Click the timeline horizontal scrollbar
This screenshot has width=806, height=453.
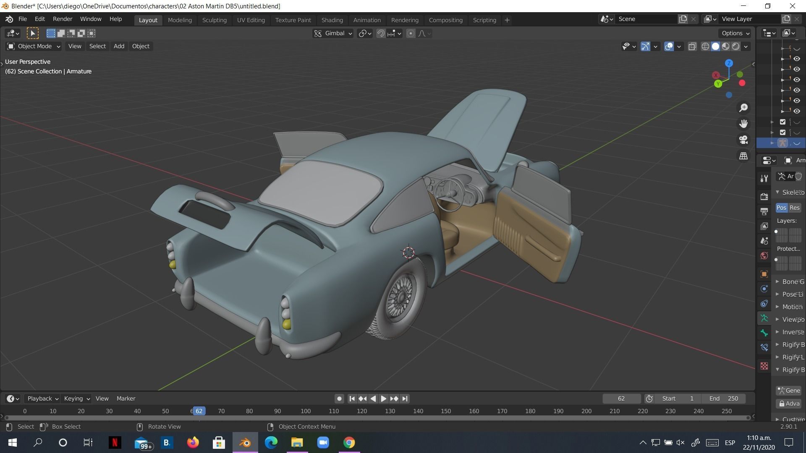pos(377,418)
